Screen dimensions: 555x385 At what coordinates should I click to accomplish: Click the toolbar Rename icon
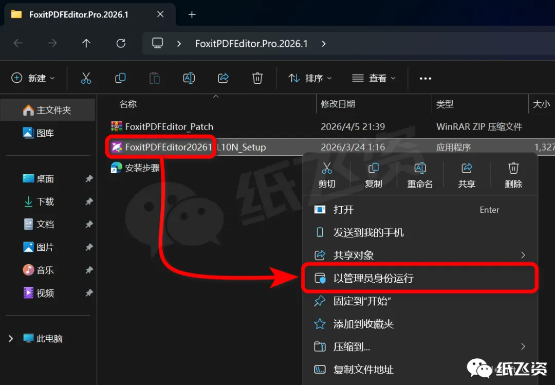[x=189, y=78]
